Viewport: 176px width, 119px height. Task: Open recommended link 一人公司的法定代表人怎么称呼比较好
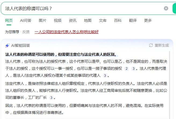[x=67, y=32]
